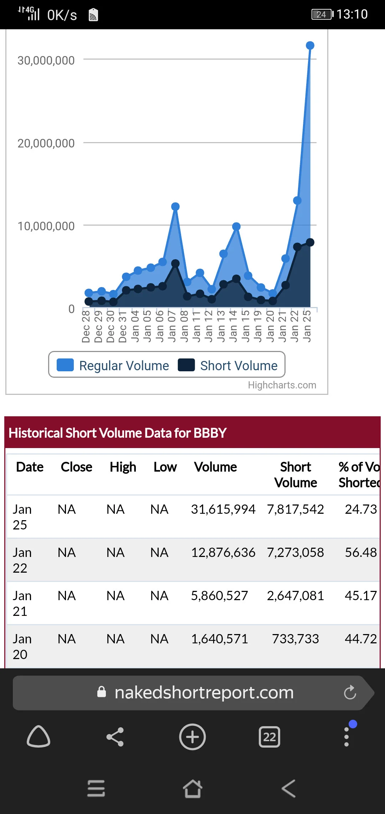
Task: Toggle Short Volume series in chart legend
Action: (x=227, y=365)
